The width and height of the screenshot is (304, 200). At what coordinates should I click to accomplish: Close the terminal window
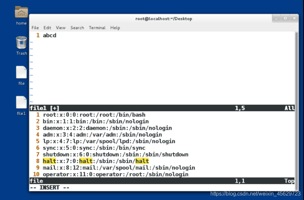(x=294, y=19)
